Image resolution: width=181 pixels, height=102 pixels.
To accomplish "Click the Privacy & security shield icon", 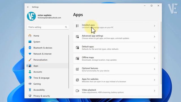I will [30, 96].
